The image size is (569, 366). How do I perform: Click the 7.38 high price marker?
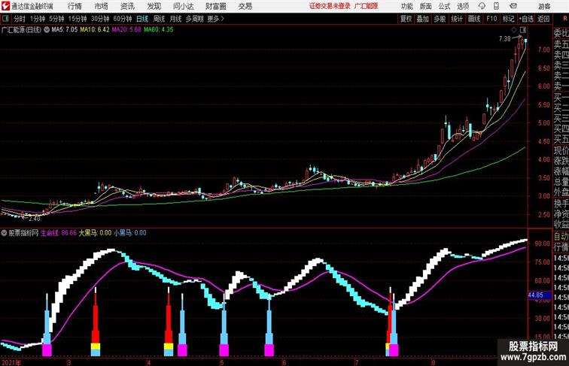(505, 38)
